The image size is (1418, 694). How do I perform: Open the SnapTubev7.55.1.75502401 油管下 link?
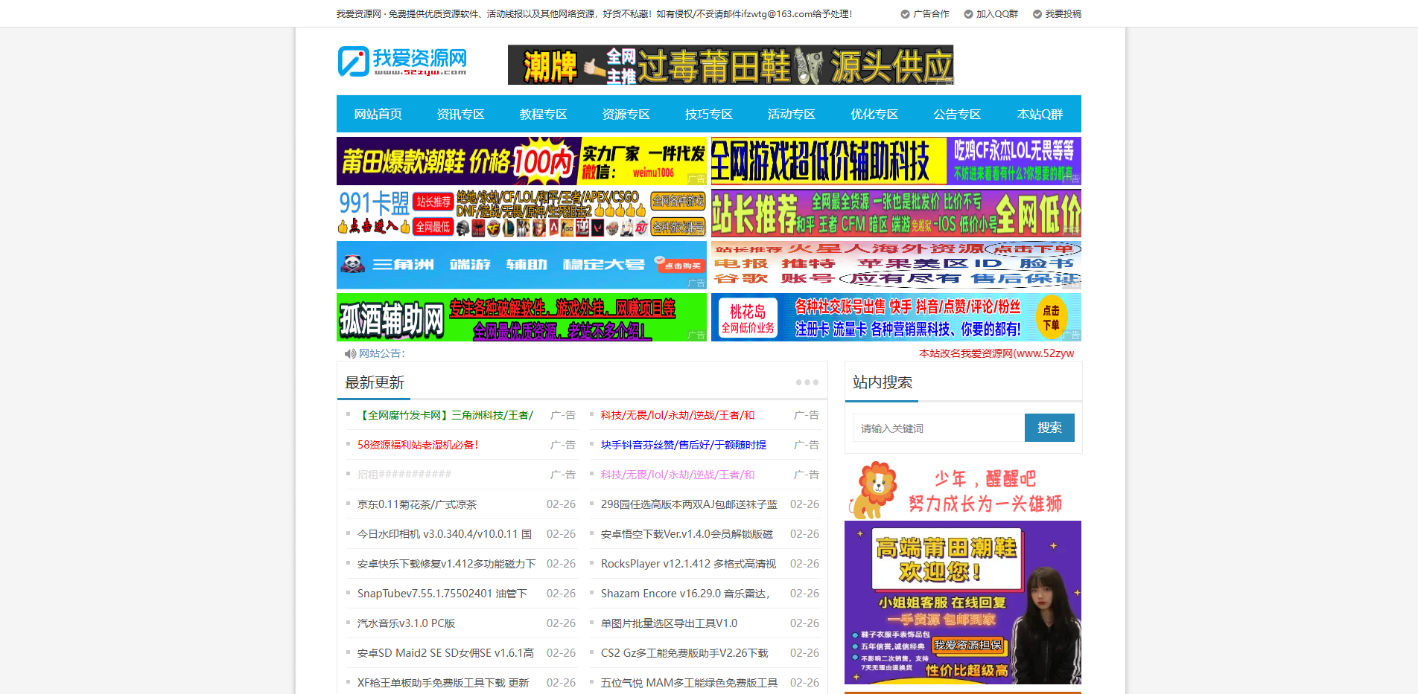[x=440, y=593]
